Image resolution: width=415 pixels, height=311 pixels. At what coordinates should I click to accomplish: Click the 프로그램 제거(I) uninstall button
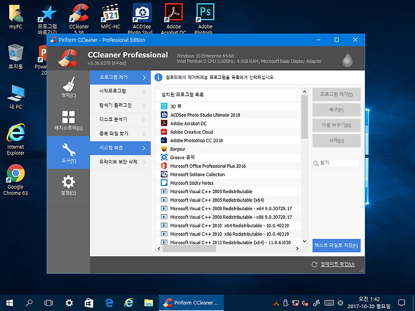[x=337, y=94]
